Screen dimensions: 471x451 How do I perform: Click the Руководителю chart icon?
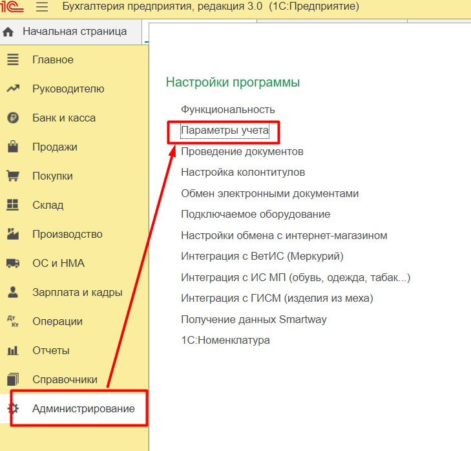coord(12,89)
